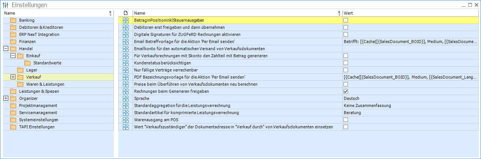Click setting icon of Warenausgang am POS row
This screenshot has height=159, width=481.
[126, 120]
